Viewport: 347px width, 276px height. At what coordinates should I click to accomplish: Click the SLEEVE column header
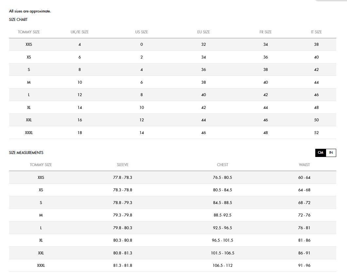point(123,165)
